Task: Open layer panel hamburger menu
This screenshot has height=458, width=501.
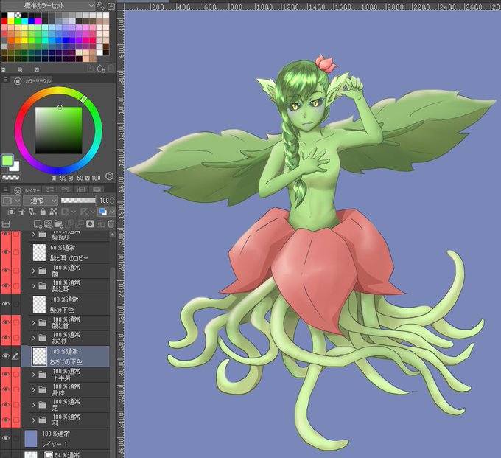Action: (5, 189)
